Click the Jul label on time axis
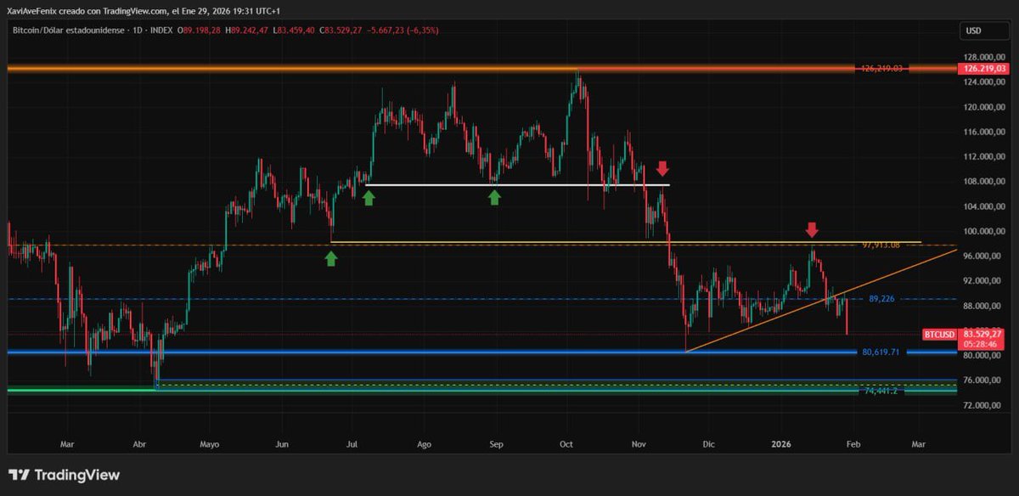 click(x=352, y=443)
